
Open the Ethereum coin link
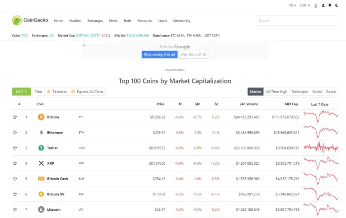(55, 133)
